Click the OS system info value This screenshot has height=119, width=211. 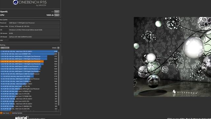coord(34,30)
